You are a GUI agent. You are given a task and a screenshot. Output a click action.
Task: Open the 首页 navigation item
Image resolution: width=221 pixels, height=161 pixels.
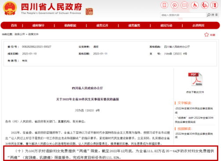coord(14,26)
